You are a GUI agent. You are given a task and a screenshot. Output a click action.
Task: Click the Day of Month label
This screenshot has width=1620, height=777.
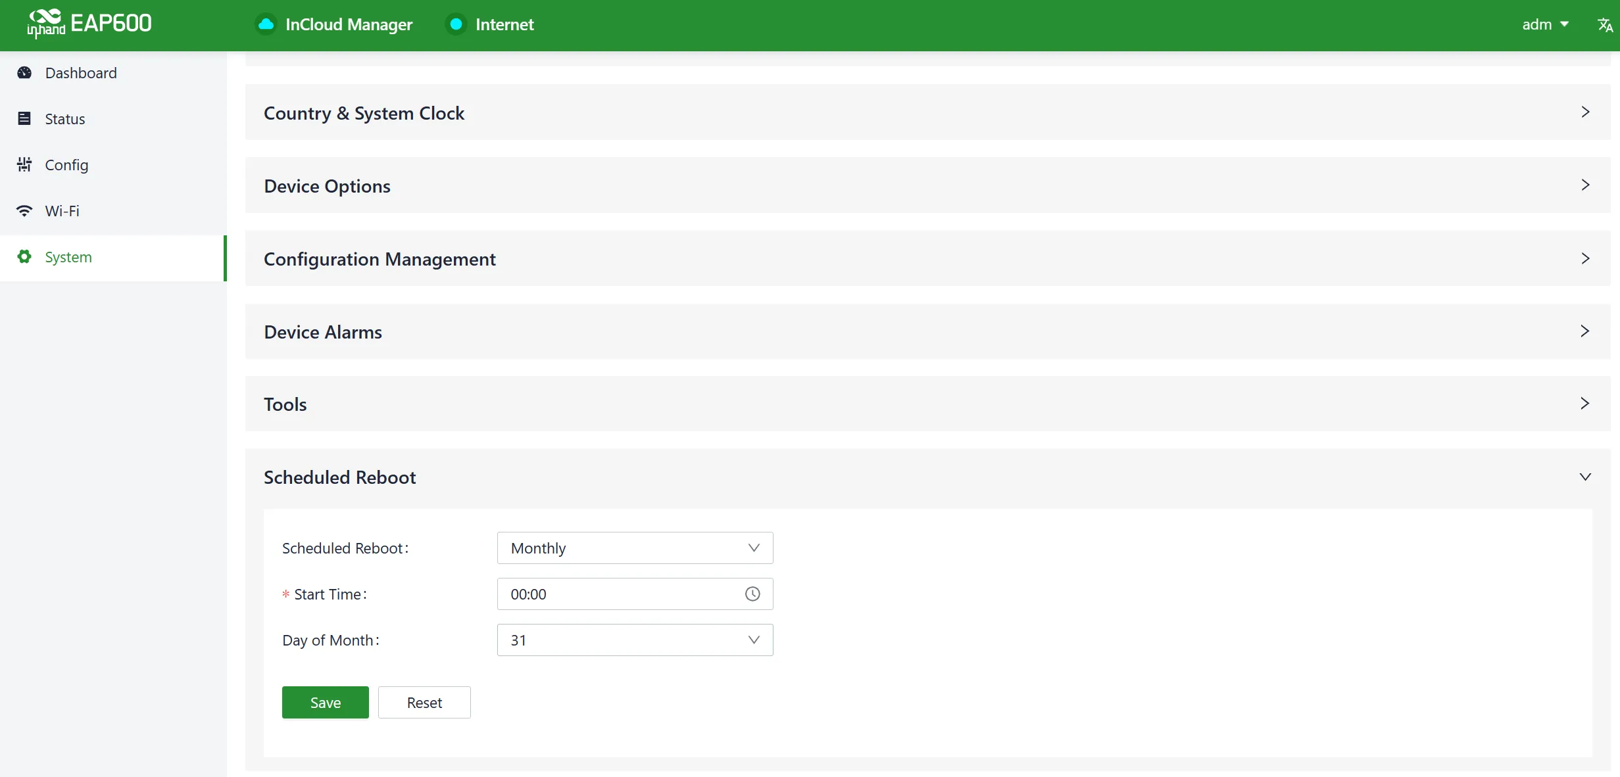click(331, 640)
